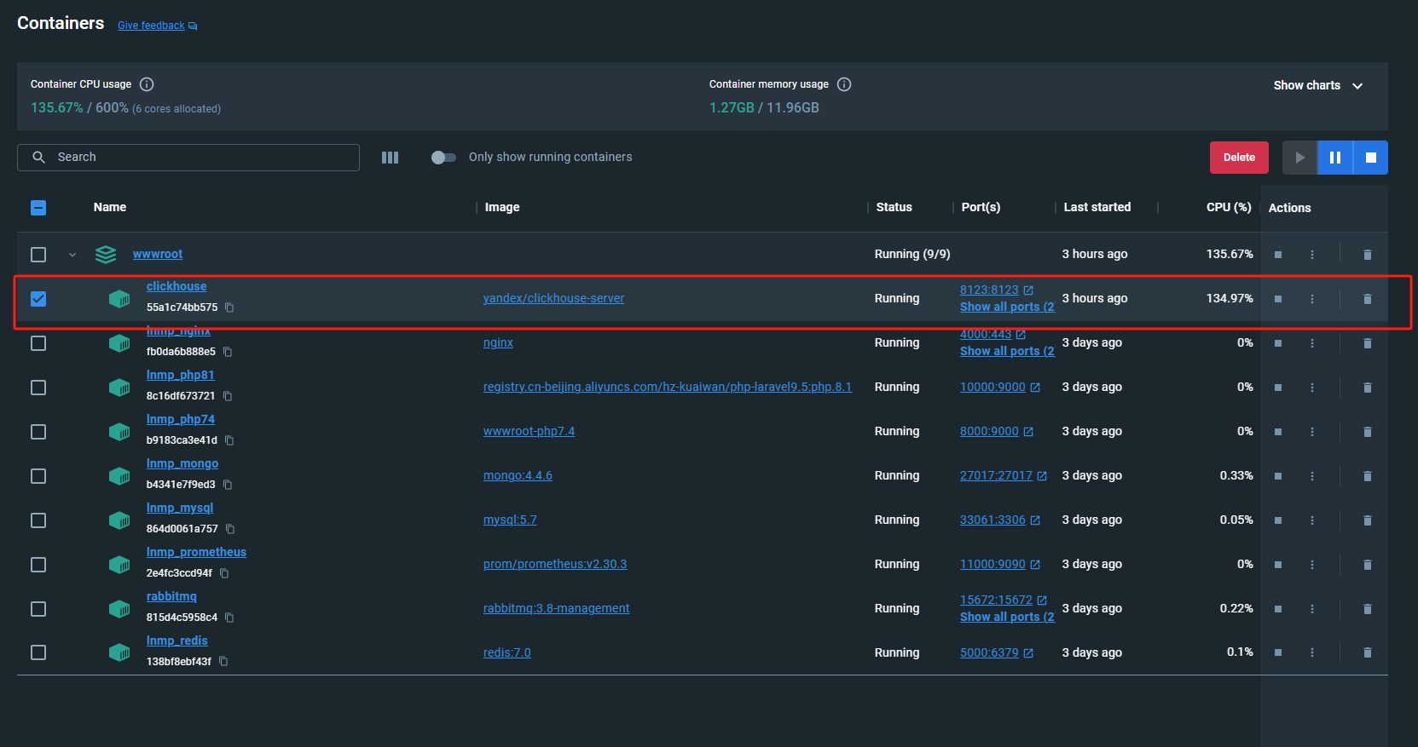Stop the lnmp_nginx container
Image resolution: width=1418 pixels, height=747 pixels.
1278,343
